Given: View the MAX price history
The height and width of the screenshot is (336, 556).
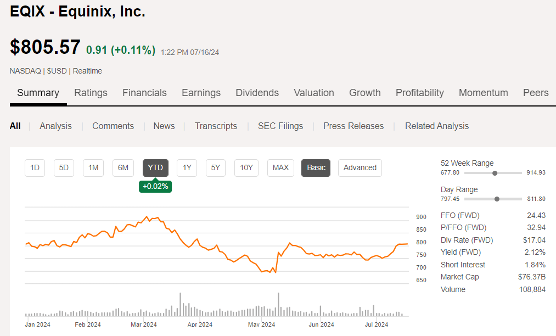Looking at the screenshot, I should [x=280, y=168].
